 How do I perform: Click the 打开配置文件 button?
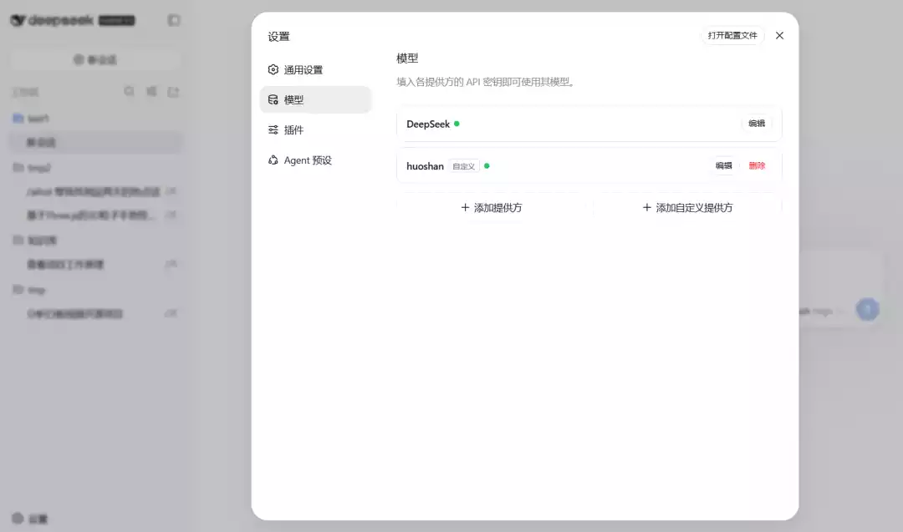point(732,35)
